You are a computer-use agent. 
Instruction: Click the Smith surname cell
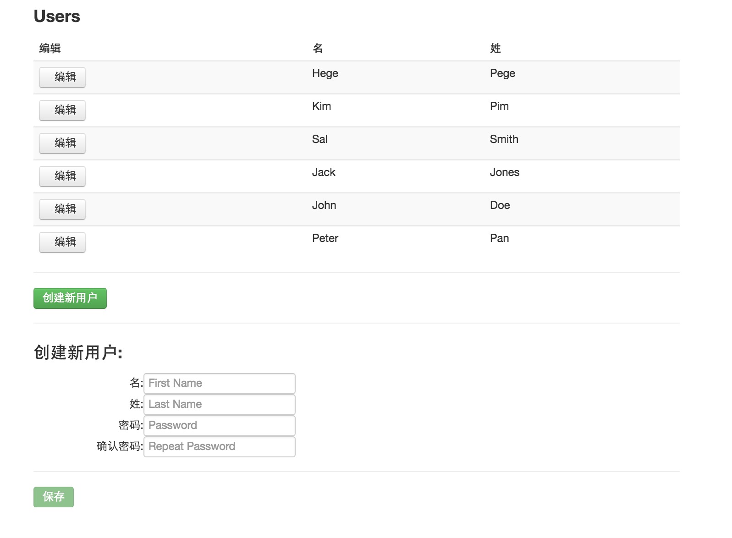[x=504, y=139]
